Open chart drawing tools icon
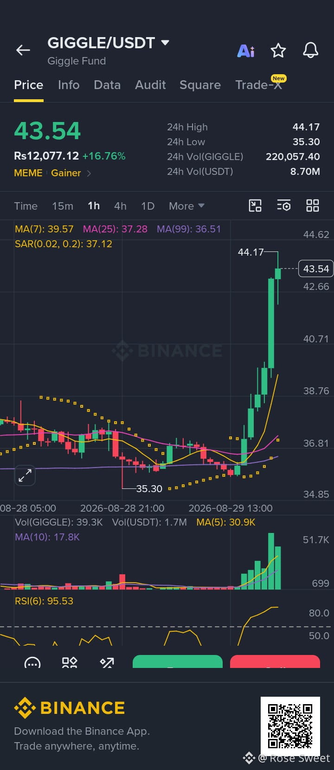334x770 pixels. (x=255, y=205)
